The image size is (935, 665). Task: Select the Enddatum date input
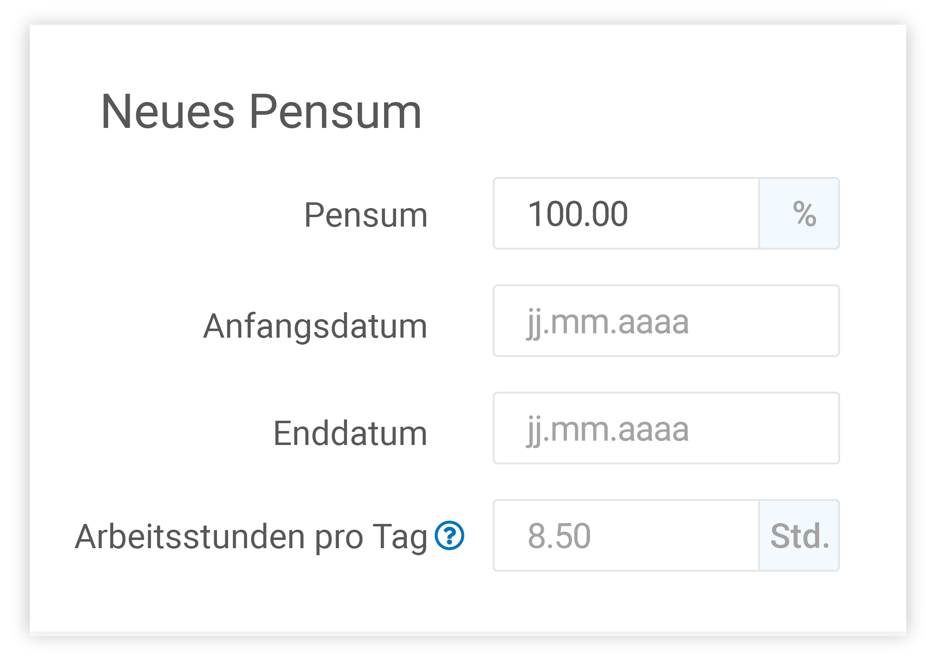(666, 428)
